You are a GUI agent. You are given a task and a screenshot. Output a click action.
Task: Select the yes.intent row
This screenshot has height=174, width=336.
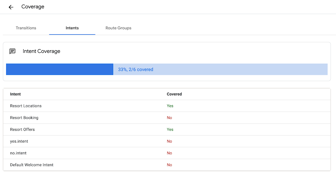[x=167, y=141]
